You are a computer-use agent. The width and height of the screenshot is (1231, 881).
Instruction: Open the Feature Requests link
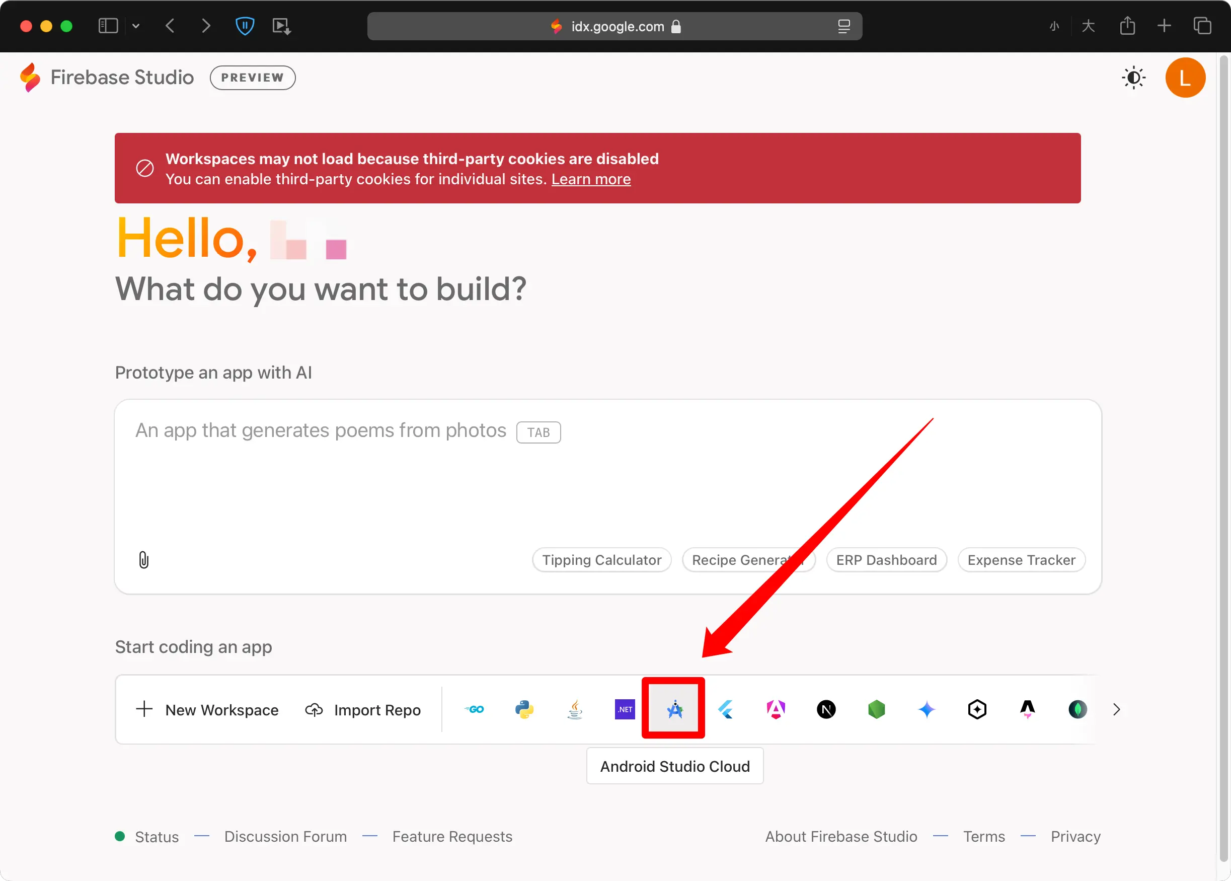pos(452,837)
